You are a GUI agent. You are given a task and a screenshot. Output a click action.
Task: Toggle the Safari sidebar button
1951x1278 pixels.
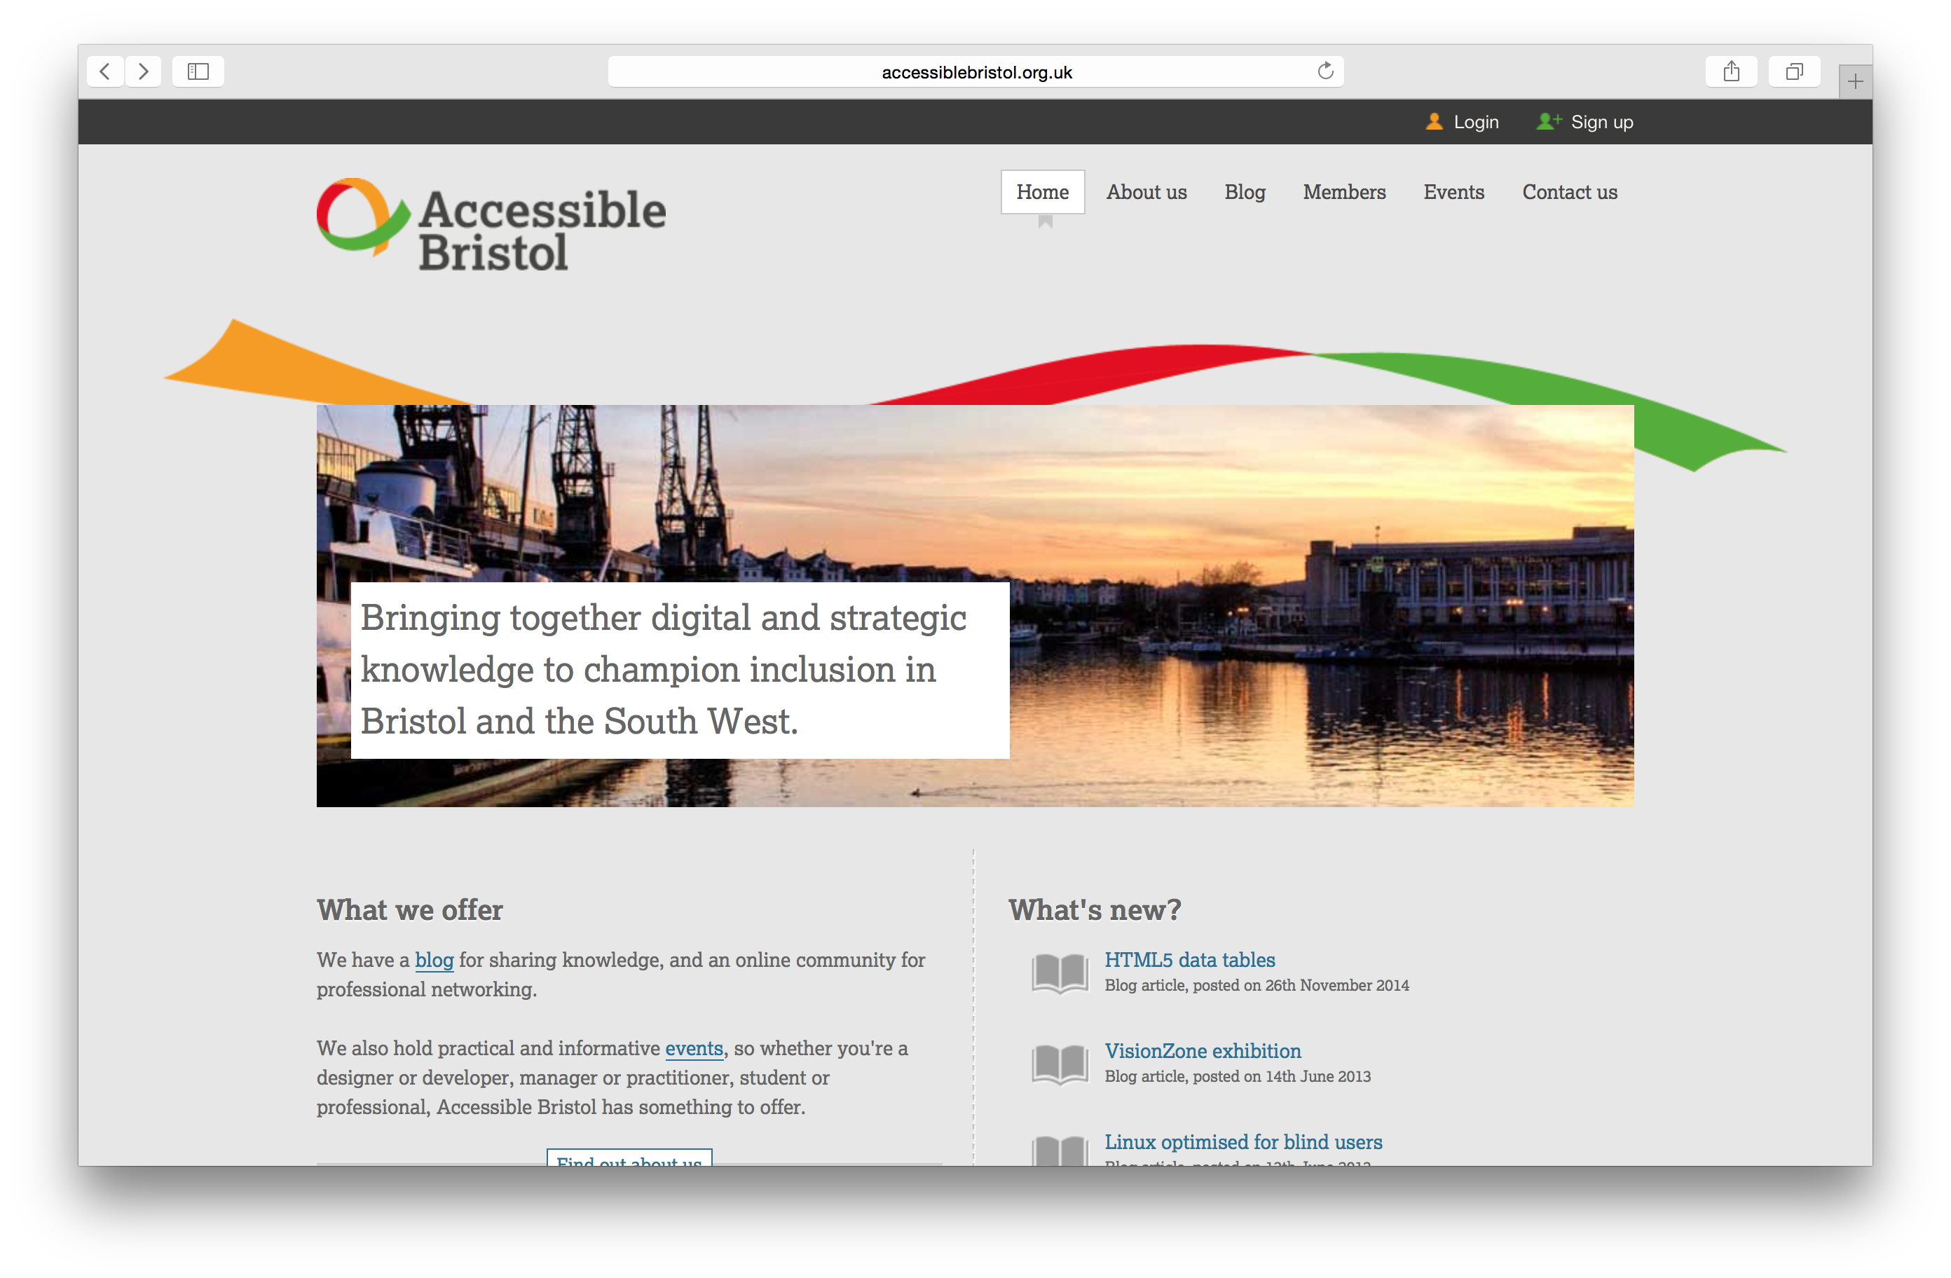tap(198, 71)
